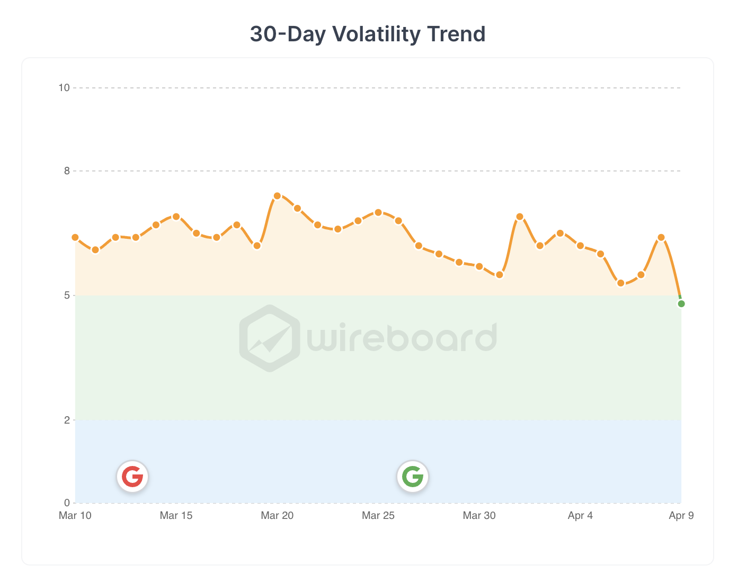Click the Mar 20 x-axis label
This screenshot has width=729, height=574.
(277, 515)
